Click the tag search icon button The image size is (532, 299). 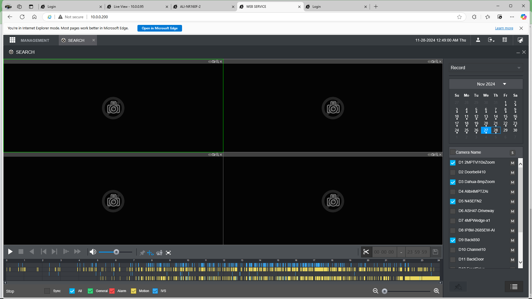point(458,287)
